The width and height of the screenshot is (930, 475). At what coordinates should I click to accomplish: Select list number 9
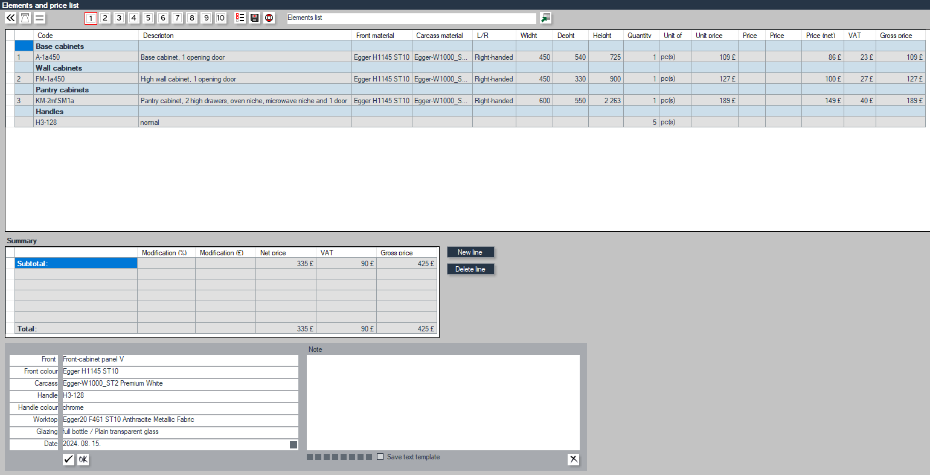tap(207, 18)
